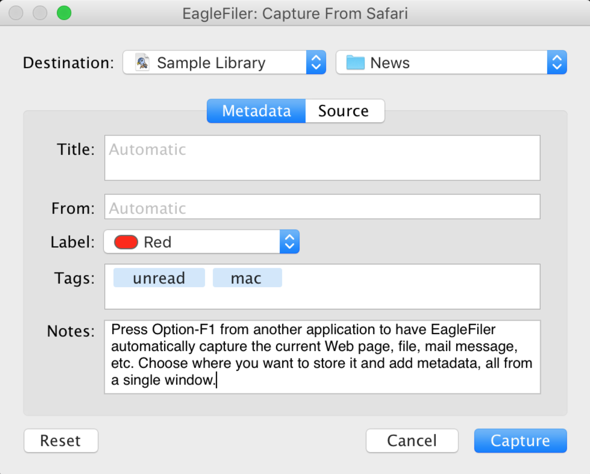This screenshot has height=474, width=590.
Task: Click the green zoom window button
Action: tap(64, 13)
